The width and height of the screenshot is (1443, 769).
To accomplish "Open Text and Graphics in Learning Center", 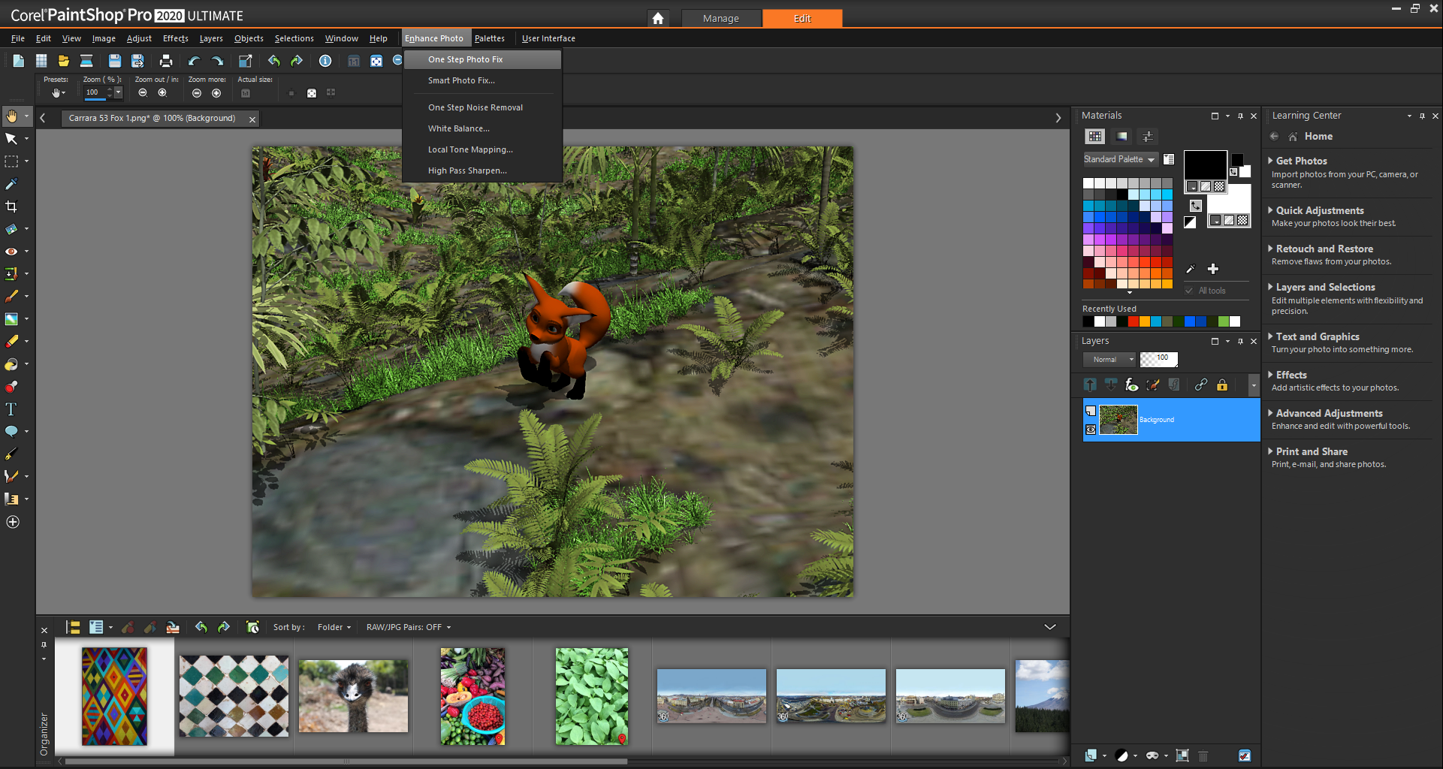I will 1317,336.
